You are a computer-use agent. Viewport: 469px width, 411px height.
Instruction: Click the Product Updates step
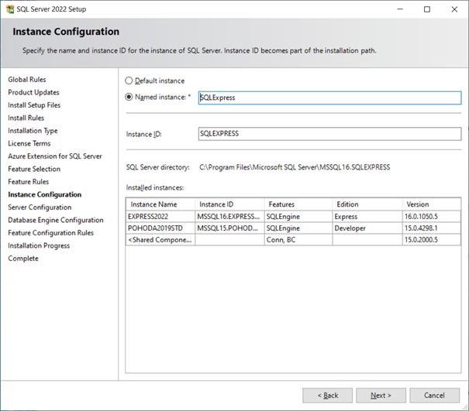pyautogui.click(x=33, y=92)
